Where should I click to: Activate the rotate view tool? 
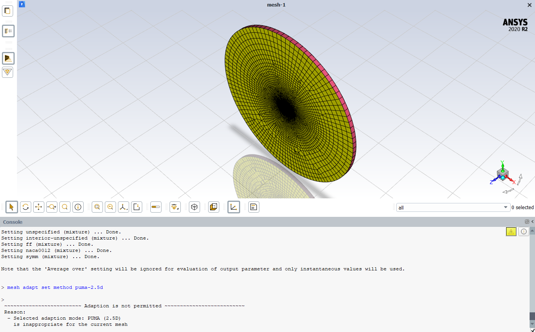pyautogui.click(x=25, y=207)
